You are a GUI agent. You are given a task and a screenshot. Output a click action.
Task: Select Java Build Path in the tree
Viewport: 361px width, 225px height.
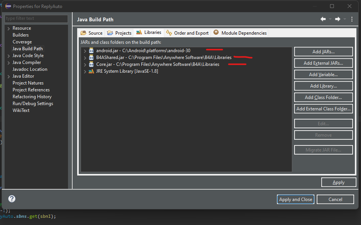28,49
